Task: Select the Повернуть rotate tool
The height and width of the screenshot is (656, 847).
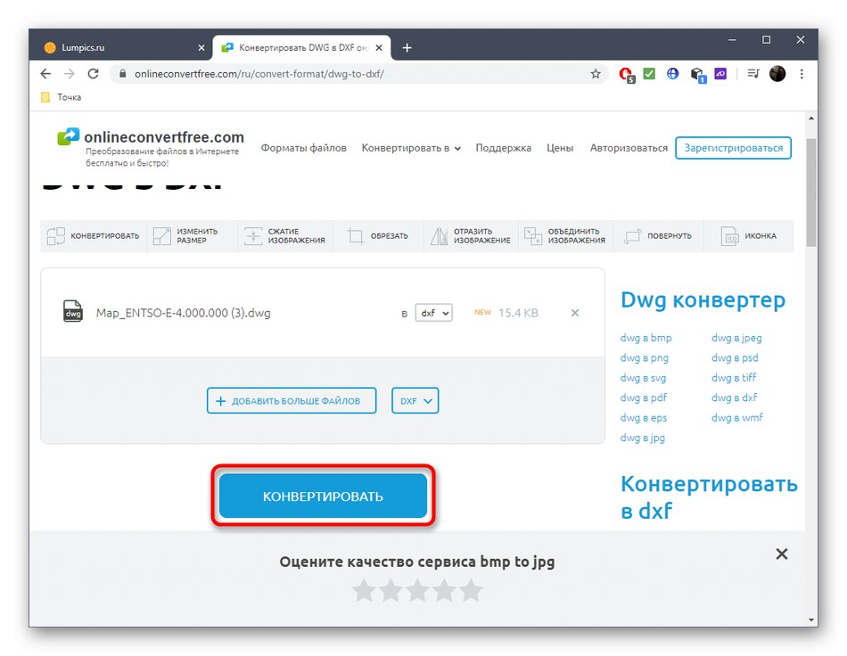Action: pyautogui.click(x=658, y=236)
